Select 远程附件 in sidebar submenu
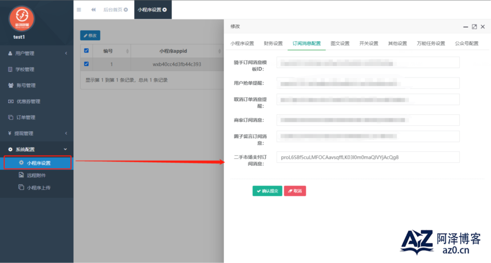 tap(36, 175)
